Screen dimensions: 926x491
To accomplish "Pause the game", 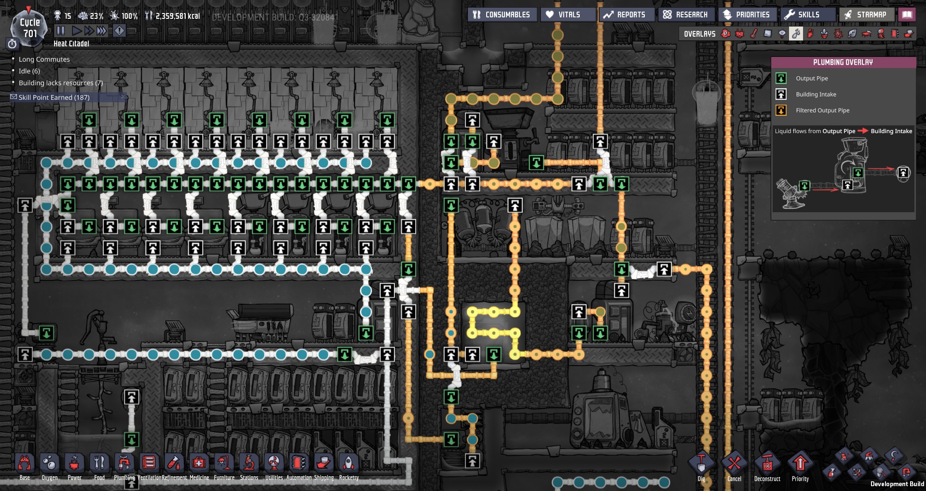I will (x=61, y=31).
